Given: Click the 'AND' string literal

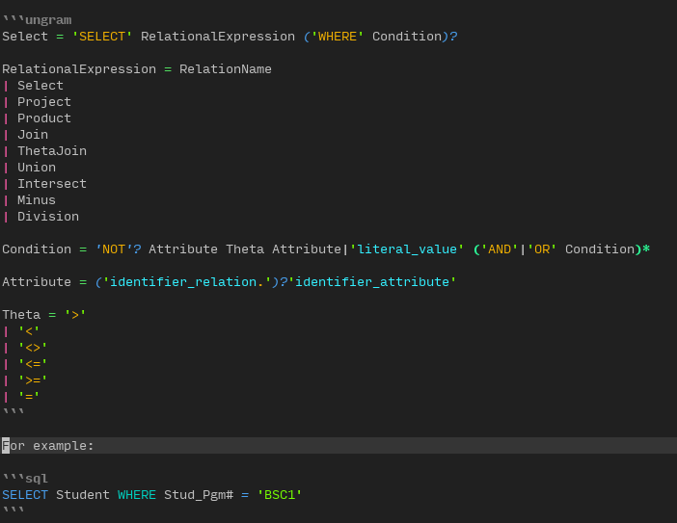Looking at the screenshot, I should tap(500, 249).
